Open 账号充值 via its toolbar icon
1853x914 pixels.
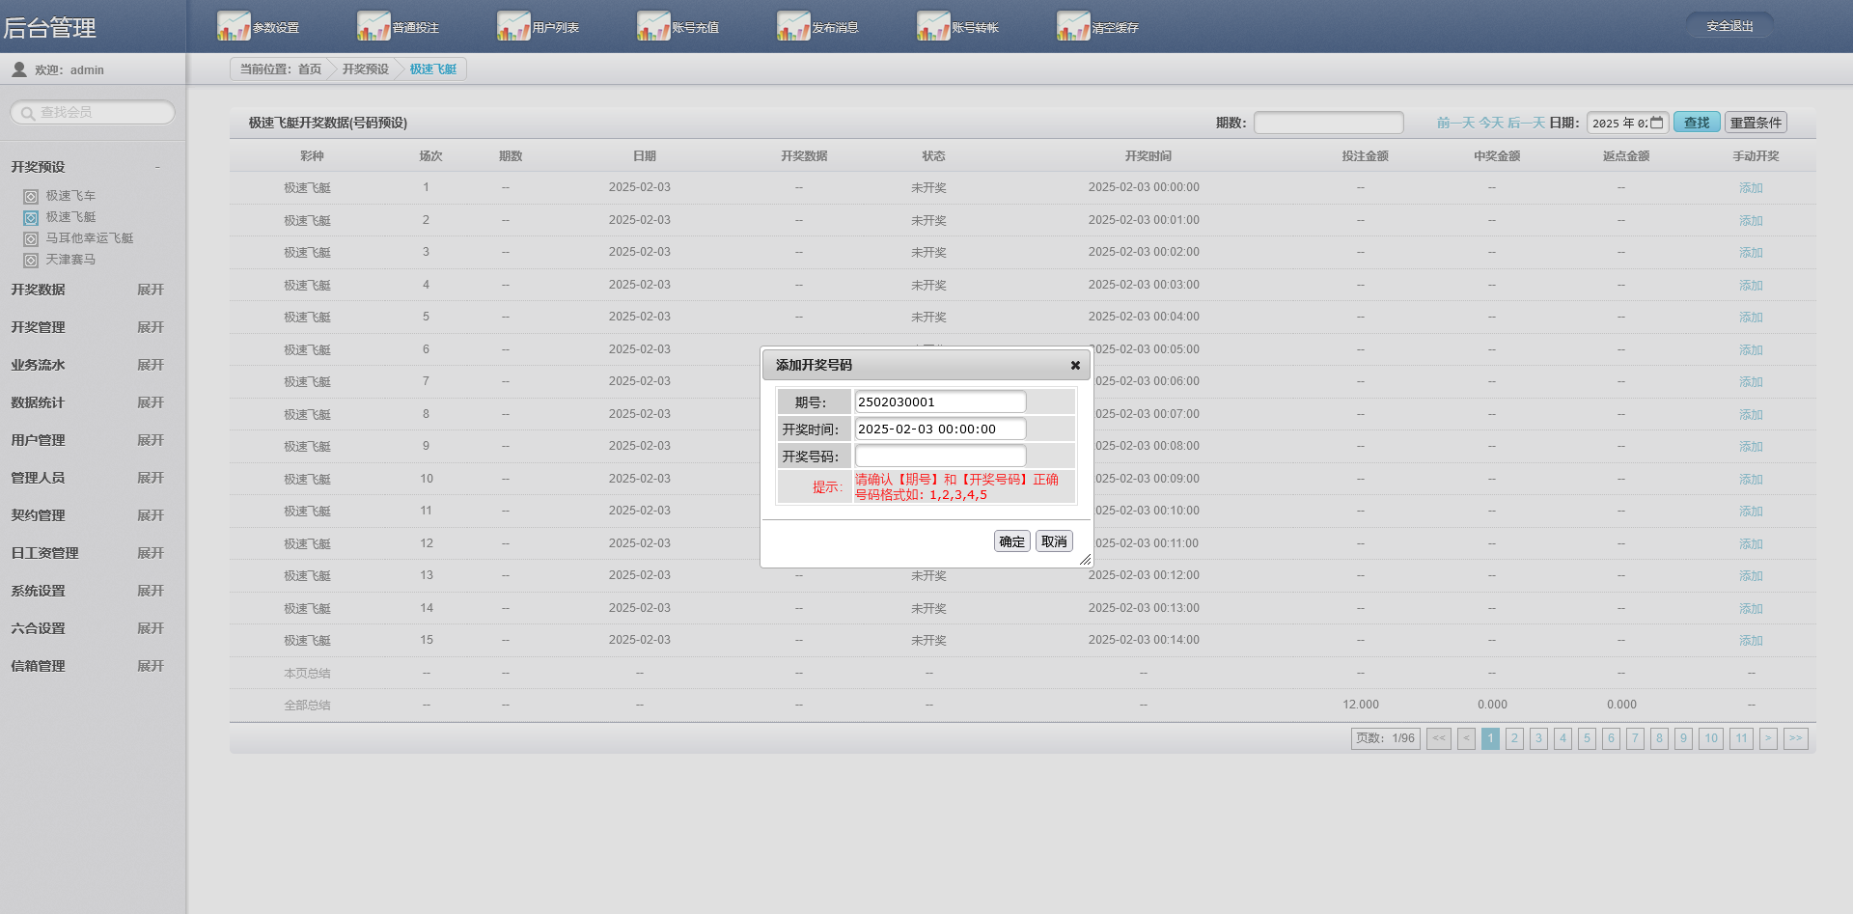pos(653,27)
